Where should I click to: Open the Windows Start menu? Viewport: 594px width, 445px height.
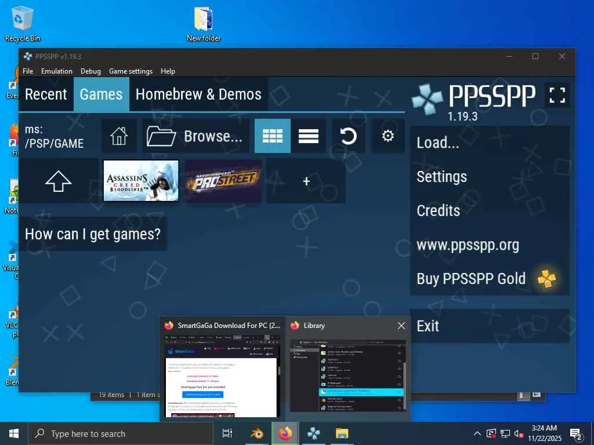(x=14, y=433)
